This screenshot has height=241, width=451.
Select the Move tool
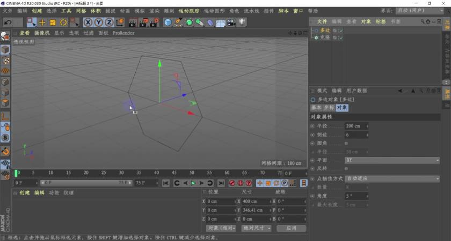(x=42, y=22)
